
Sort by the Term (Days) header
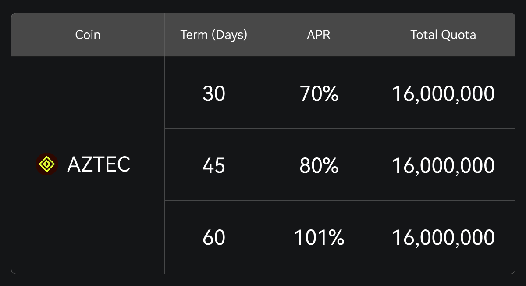click(x=214, y=35)
